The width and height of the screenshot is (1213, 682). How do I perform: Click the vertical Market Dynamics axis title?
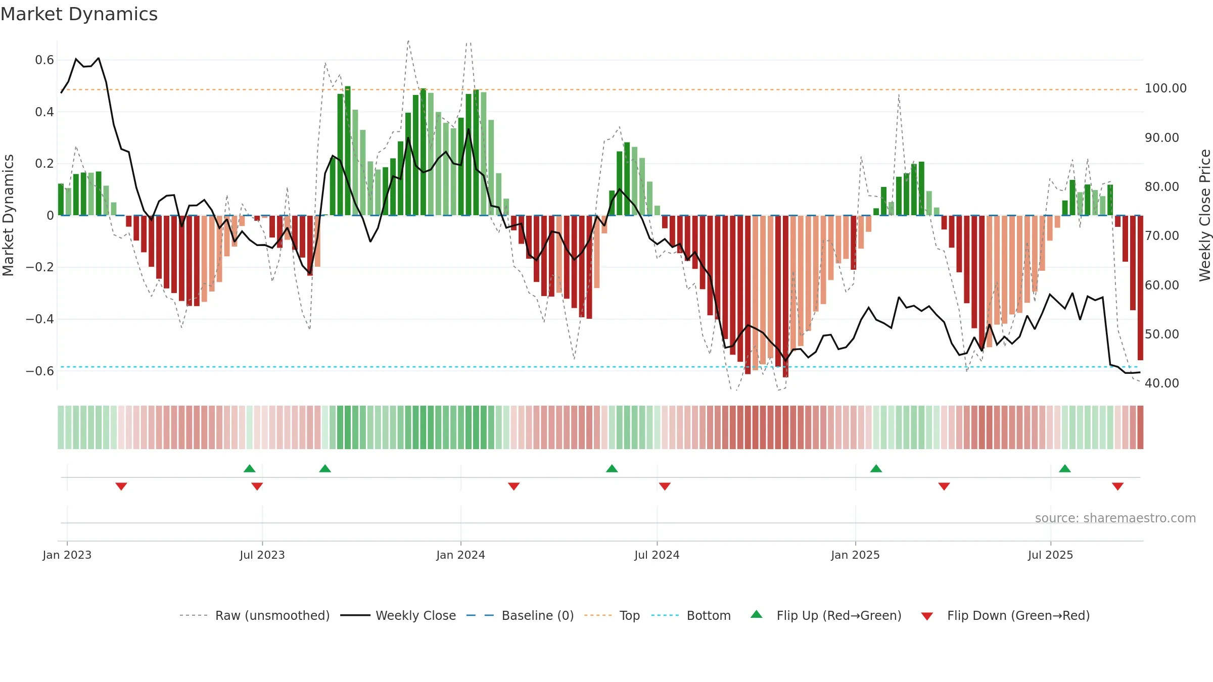coord(8,215)
